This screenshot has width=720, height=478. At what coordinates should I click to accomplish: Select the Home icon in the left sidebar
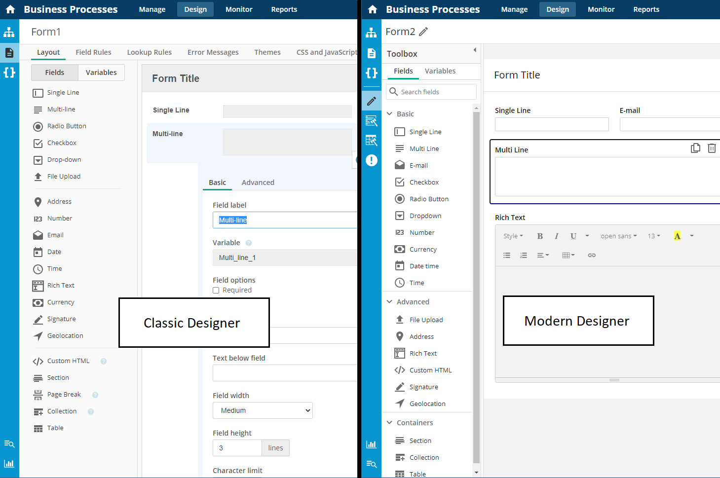click(10, 9)
